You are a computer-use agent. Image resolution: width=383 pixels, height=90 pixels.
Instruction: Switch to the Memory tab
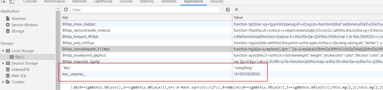(x=147, y=2)
